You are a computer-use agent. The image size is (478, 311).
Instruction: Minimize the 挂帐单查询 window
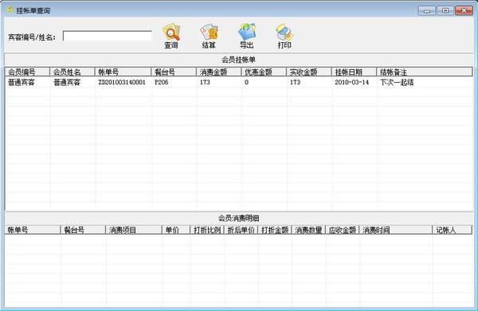click(427, 10)
